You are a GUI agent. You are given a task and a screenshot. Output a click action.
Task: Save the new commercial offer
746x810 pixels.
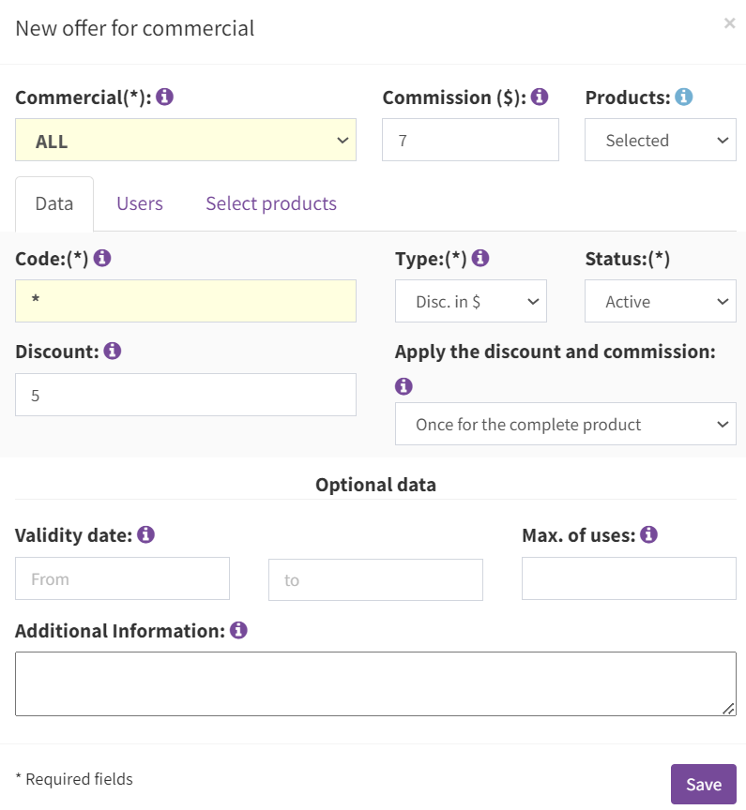tap(703, 784)
